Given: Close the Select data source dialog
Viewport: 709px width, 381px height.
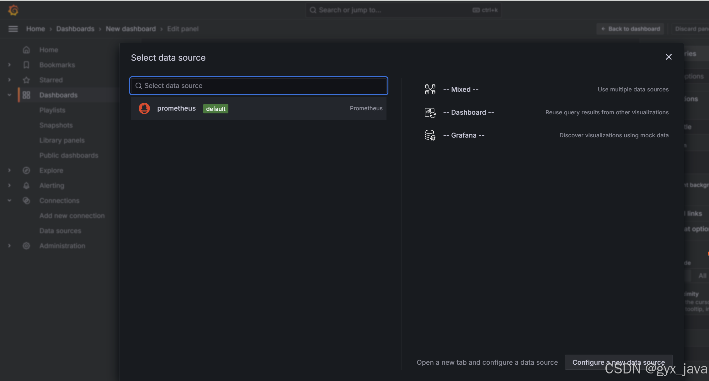Looking at the screenshot, I should pyautogui.click(x=669, y=57).
